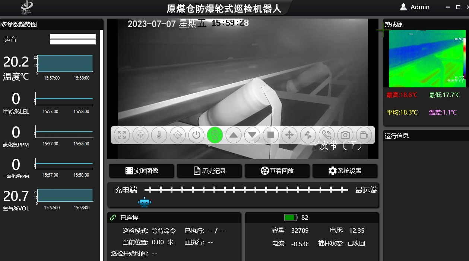Click the cloud with arrows icon

pos(178,135)
